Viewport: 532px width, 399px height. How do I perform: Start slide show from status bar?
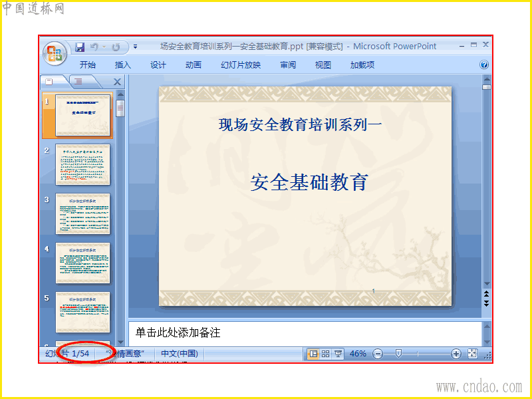pyautogui.click(x=338, y=354)
